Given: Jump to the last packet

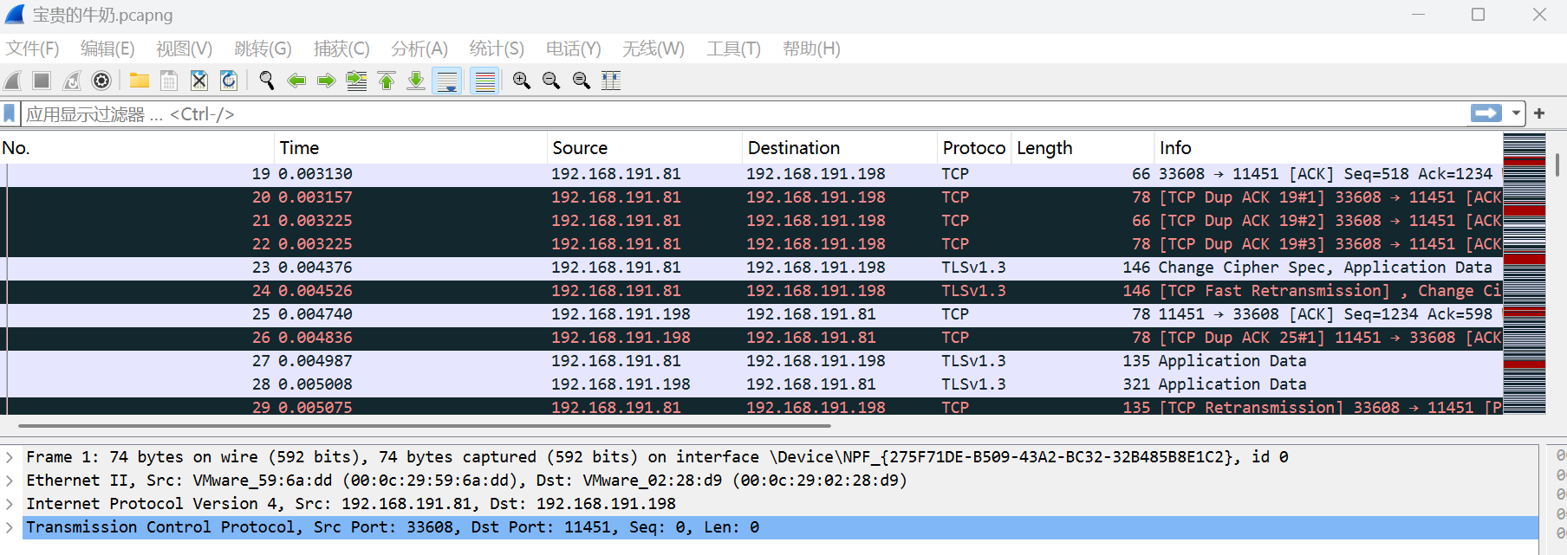Looking at the screenshot, I should point(416,81).
